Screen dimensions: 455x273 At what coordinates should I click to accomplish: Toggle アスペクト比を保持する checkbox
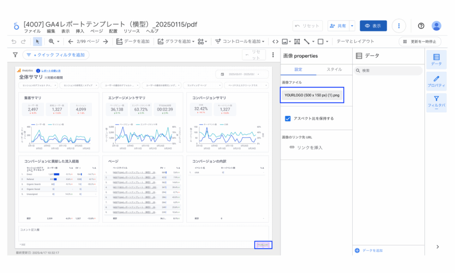287,119
